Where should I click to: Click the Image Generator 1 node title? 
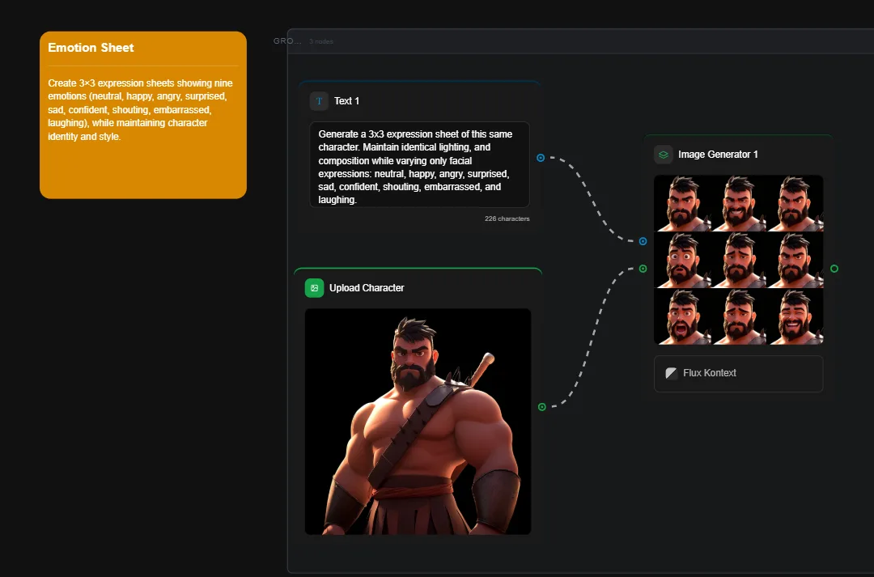(718, 155)
